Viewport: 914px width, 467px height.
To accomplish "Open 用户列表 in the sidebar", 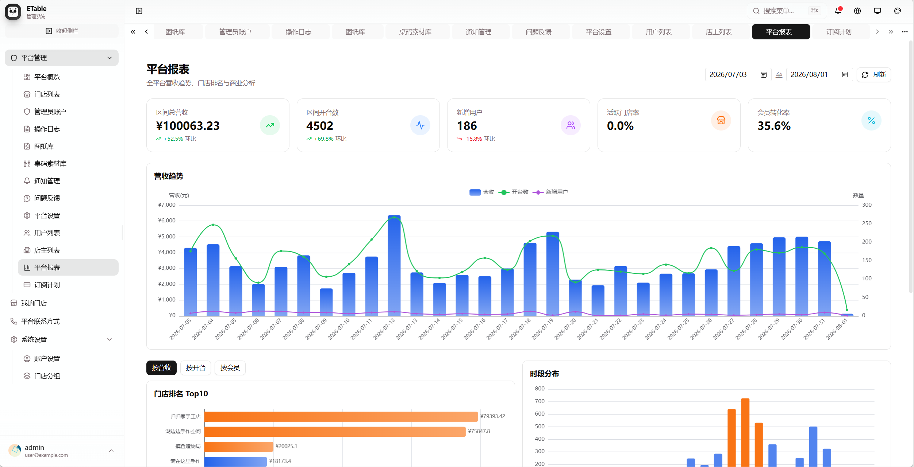I will [68, 233].
